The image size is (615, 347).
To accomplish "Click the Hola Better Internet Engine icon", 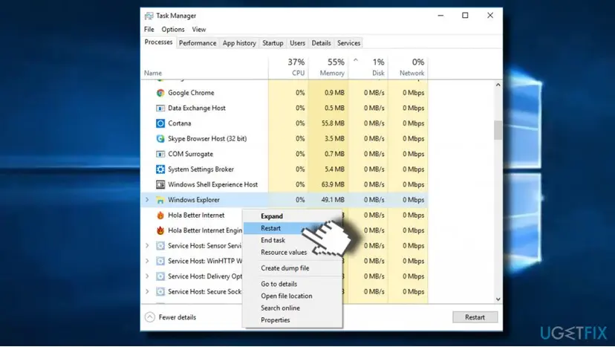I will (160, 231).
